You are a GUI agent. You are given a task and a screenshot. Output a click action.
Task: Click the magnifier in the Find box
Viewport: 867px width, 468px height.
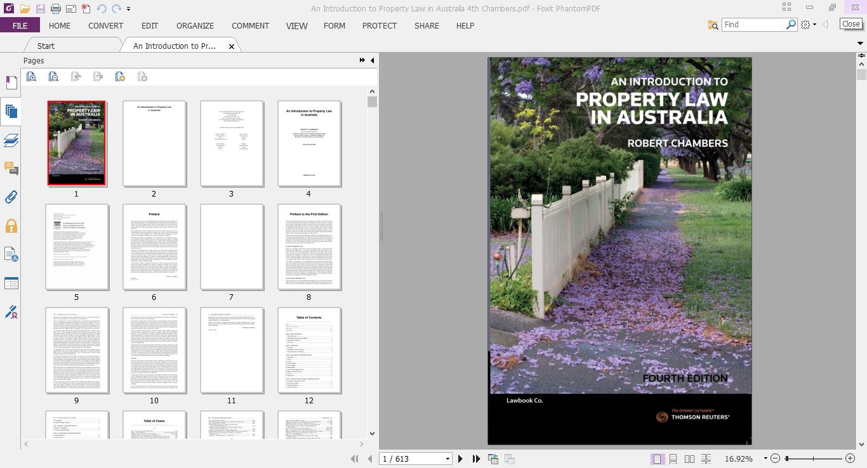coord(791,25)
